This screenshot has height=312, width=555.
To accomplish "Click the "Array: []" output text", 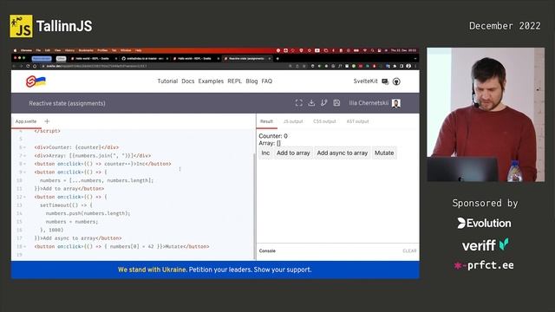I will tap(270, 143).
